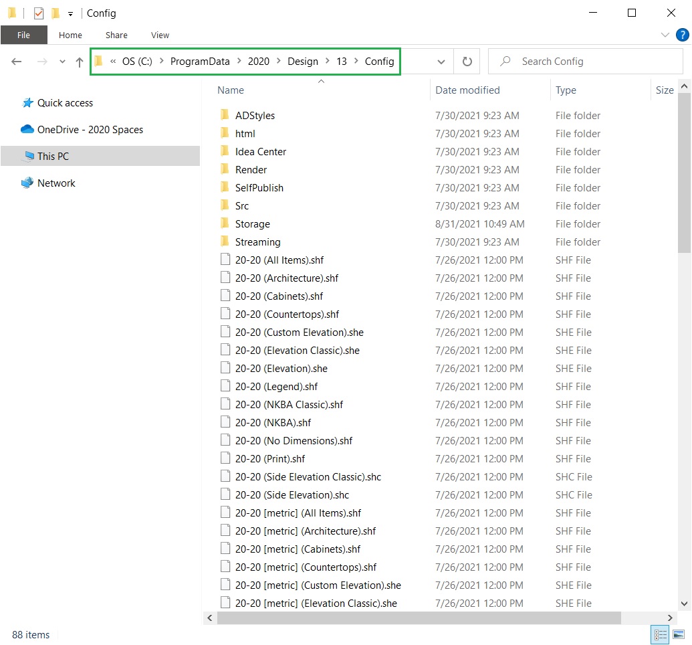Open the Help question mark icon
The image size is (692, 645).
[682, 35]
